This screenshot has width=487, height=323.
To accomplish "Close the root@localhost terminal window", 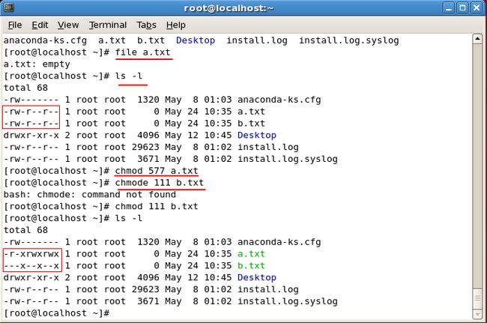I will click(477, 7).
